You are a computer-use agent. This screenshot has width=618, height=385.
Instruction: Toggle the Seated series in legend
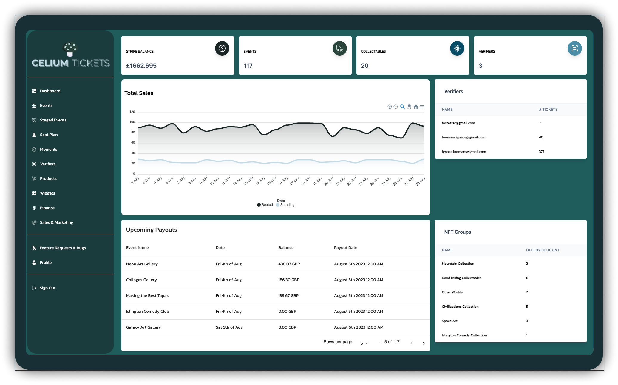(265, 205)
